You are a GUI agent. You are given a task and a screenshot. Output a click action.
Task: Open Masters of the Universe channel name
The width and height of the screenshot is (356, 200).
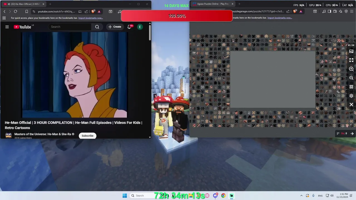pos(43,134)
